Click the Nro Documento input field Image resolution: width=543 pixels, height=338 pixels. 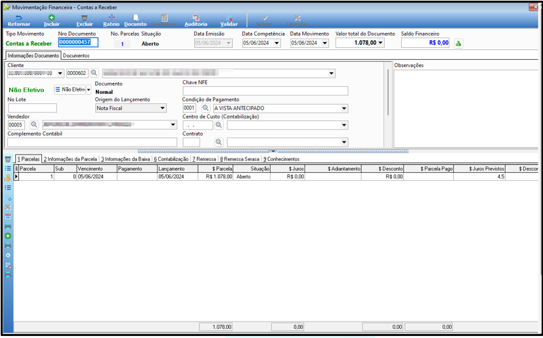point(78,43)
